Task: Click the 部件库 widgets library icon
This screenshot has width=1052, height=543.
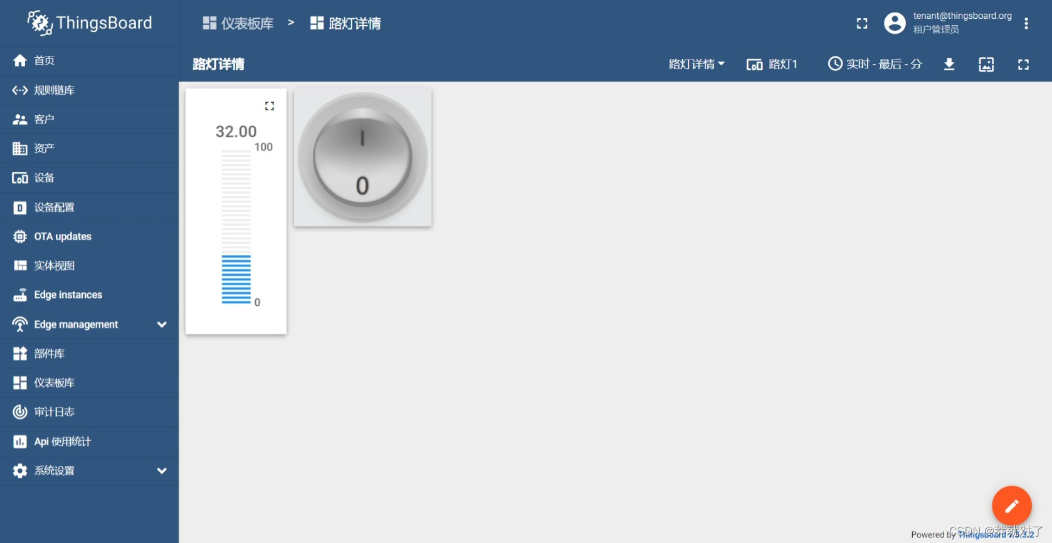Action: pos(20,354)
